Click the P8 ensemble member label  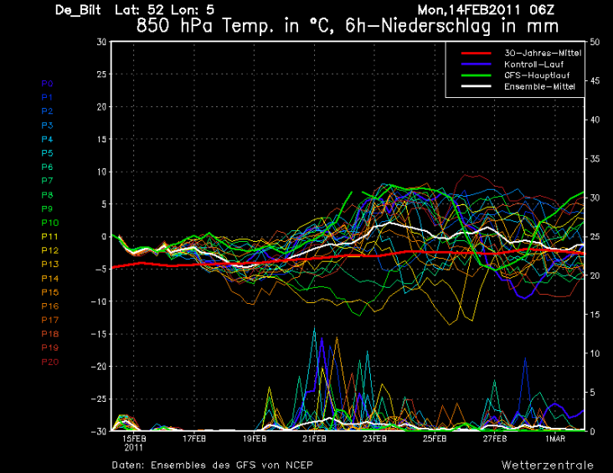tap(47, 195)
